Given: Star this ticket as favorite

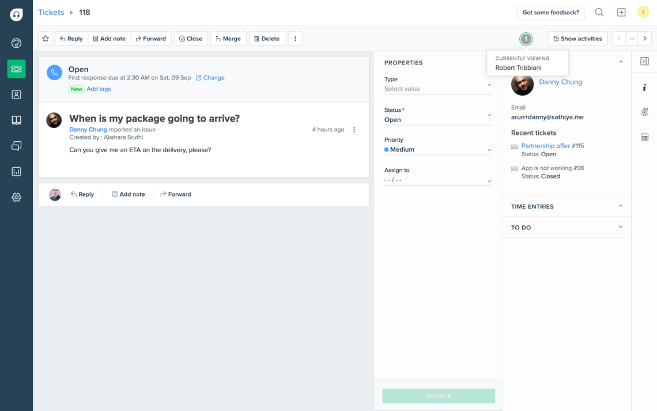Looking at the screenshot, I should 46,39.
